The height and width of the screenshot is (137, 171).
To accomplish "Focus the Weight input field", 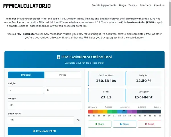I will (x=44, y=105).
